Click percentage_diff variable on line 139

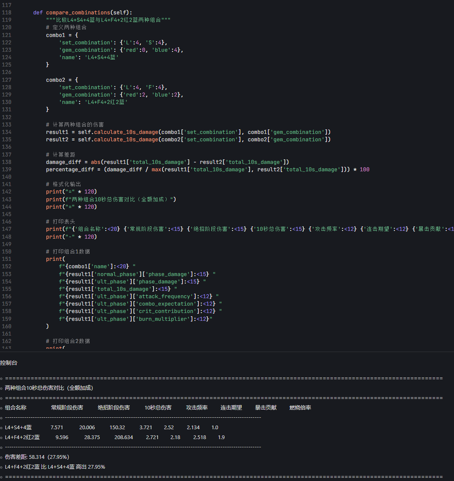[70, 170]
